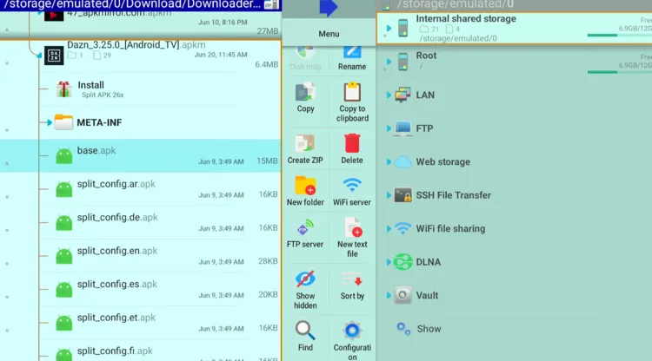Expand Internal shared storage

(389, 29)
